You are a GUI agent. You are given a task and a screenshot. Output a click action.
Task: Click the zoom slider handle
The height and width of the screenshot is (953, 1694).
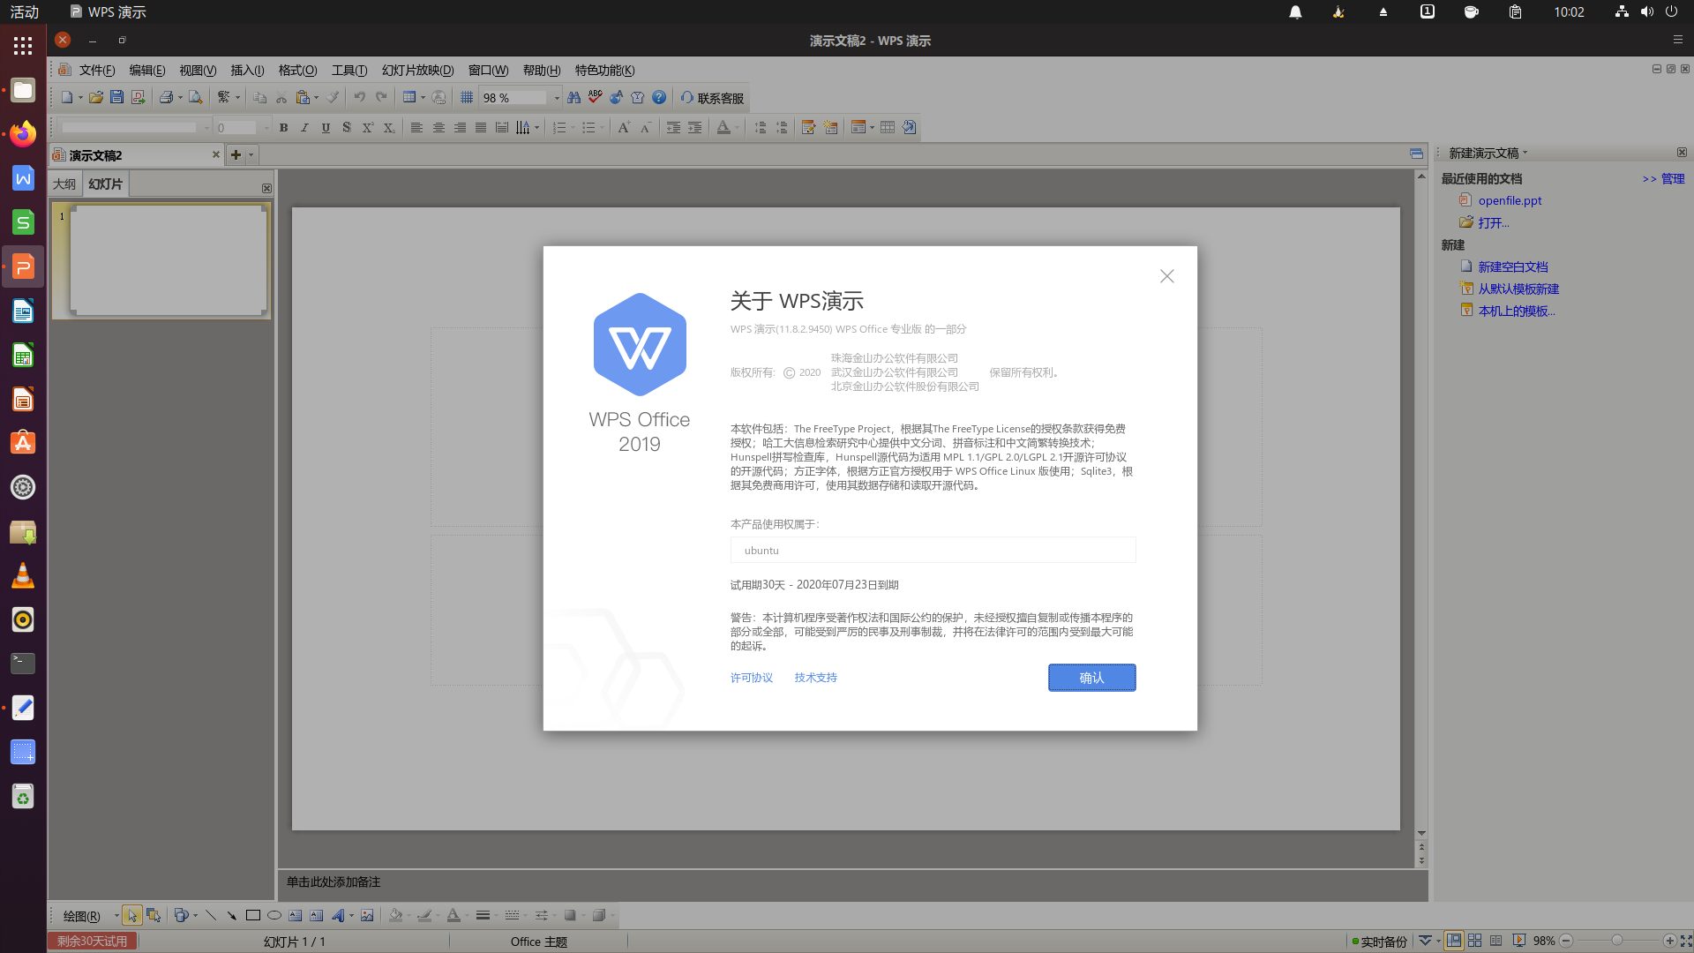coord(1616,941)
